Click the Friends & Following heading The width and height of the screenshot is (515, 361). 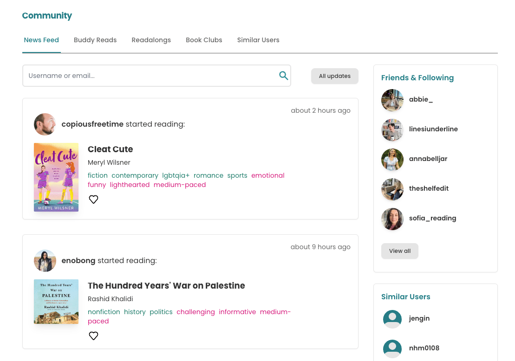pos(417,78)
